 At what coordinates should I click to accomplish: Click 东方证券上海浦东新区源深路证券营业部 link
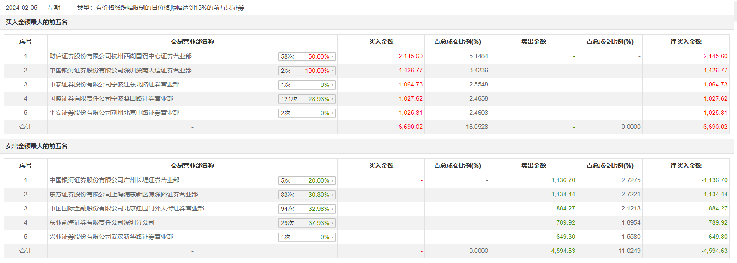coord(123,194)
